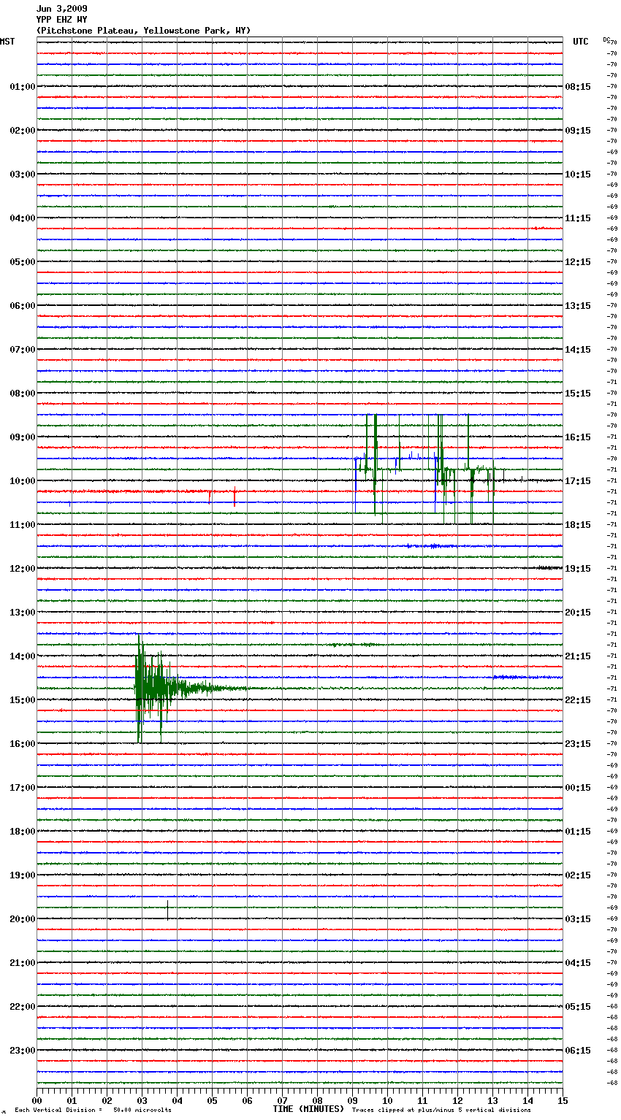This screenshot has height=1120, width=621.
Task: Select the 11:00 MST time label
Action: pyautogui.click(x=22, y=525)
